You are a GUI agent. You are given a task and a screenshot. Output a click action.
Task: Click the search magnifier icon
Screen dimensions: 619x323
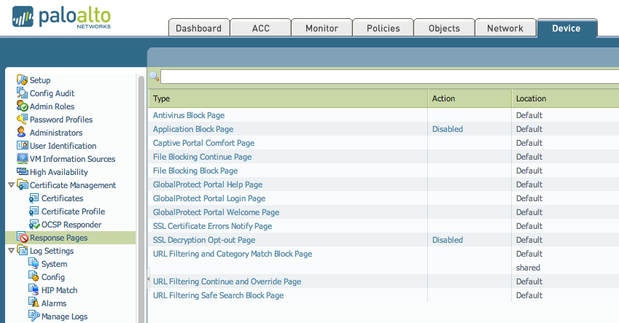pyautogui.click(x=154, y=76)
